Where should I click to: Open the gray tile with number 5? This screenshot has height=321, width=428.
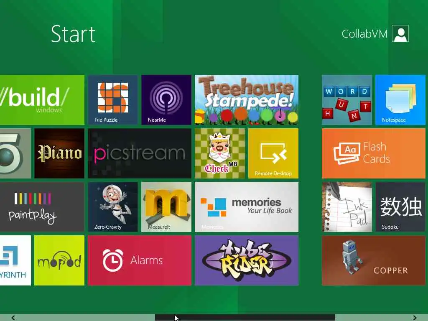pos(15,153)
